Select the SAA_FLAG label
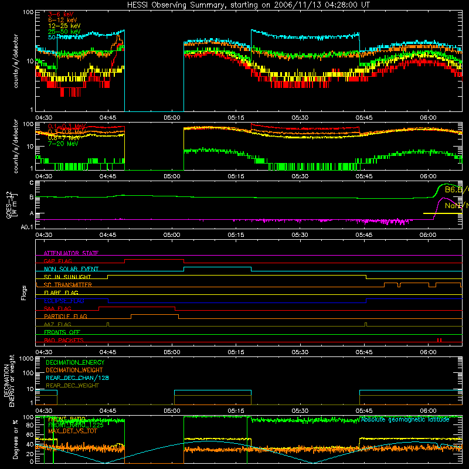 click(x=57, y=308)
